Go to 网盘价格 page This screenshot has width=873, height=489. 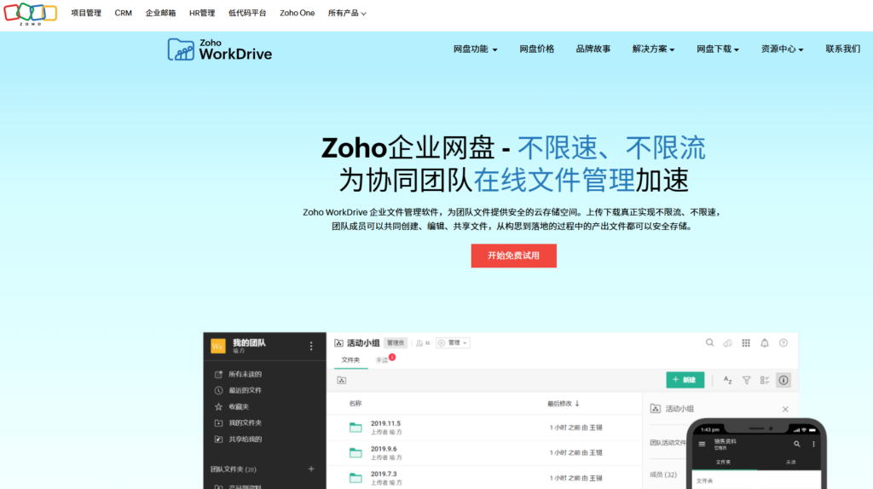click(537, 49)
